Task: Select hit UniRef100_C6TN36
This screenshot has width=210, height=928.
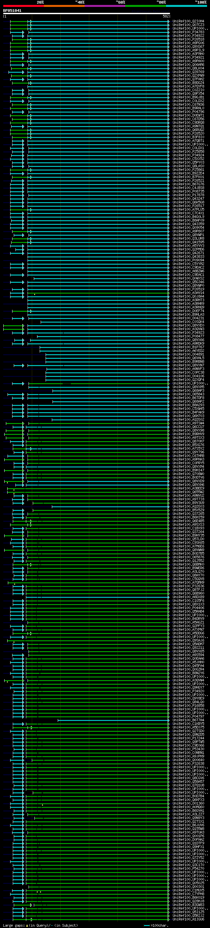Action: (188, 104)
